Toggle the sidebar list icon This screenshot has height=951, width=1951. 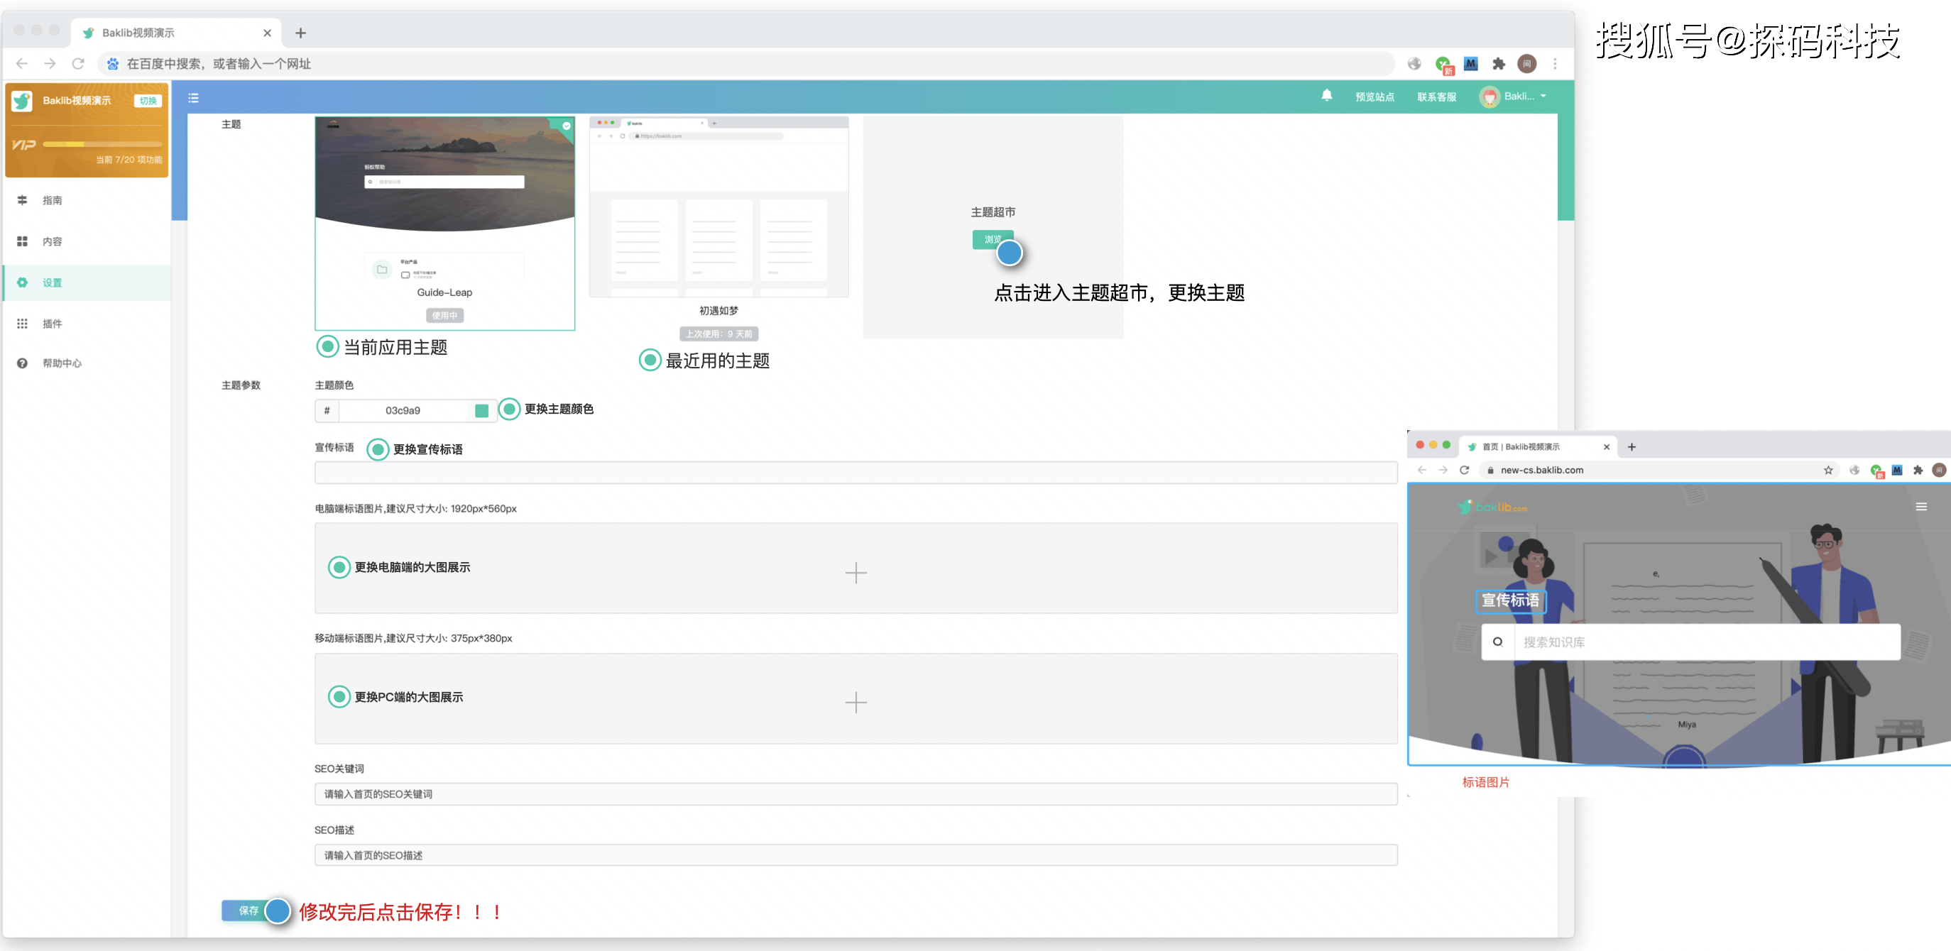pyautogui.click(x=193, y=98)
